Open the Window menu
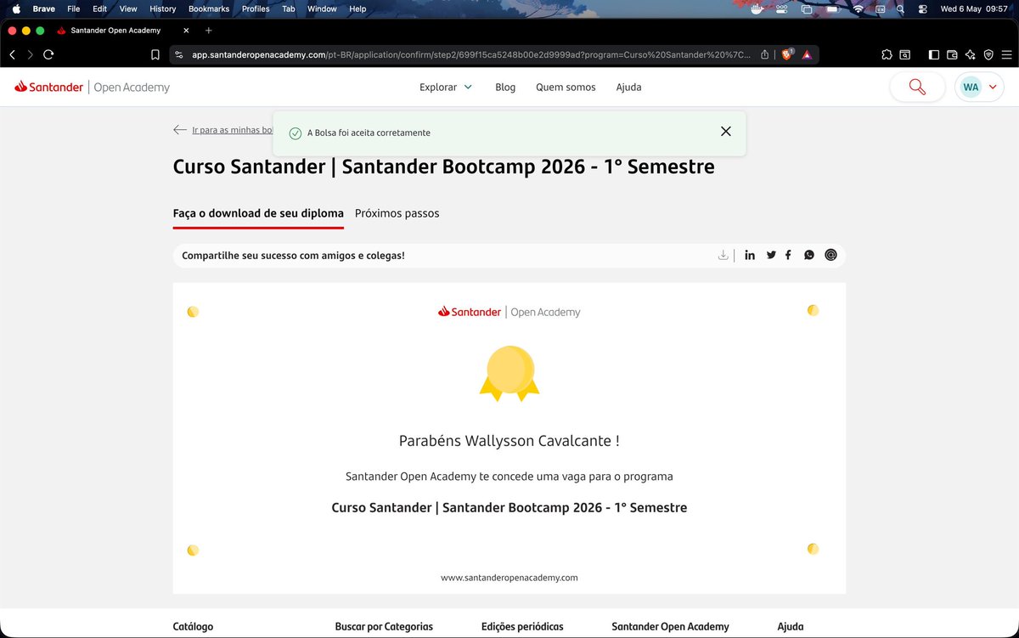The width and height of the screenshot is (1019, 638). [322, 8]
